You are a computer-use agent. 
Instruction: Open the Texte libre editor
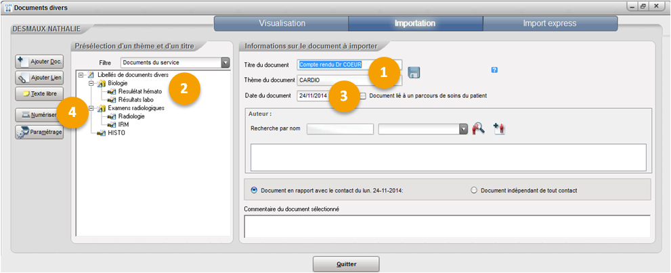[39, 93]
